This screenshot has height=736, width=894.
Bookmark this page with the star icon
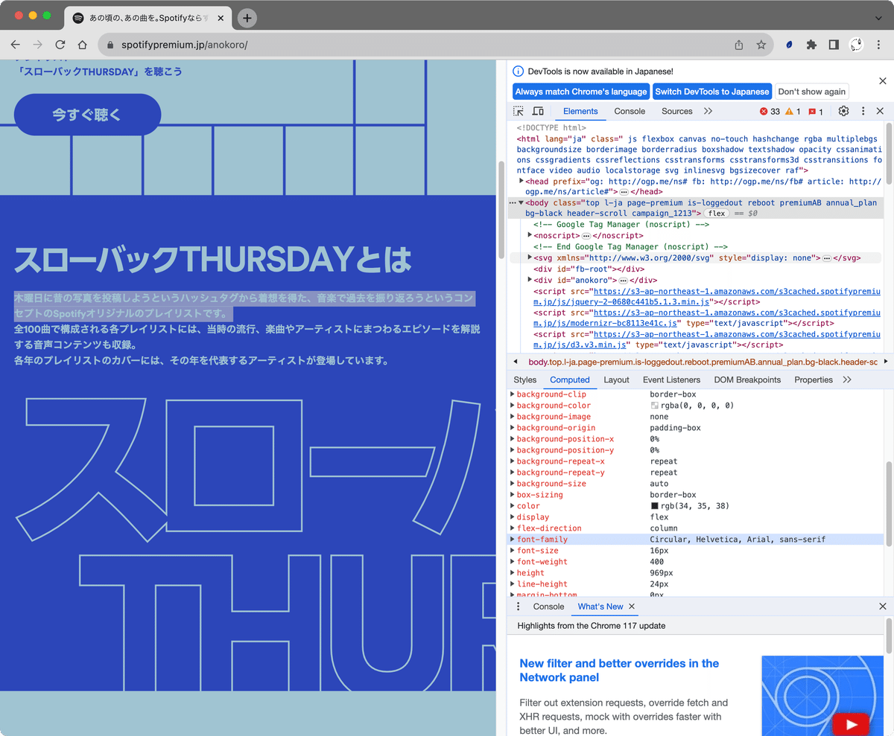click(x=761, y=45)
